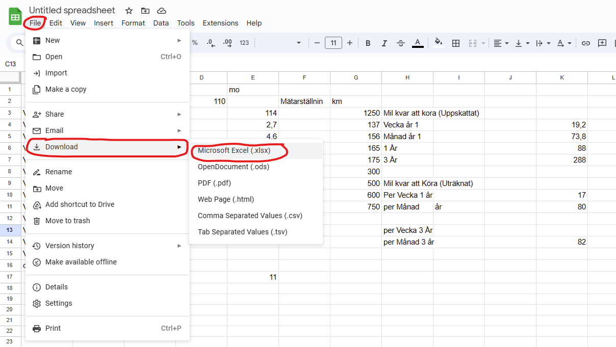Increase decimal places in toolbar

(227, 43)
